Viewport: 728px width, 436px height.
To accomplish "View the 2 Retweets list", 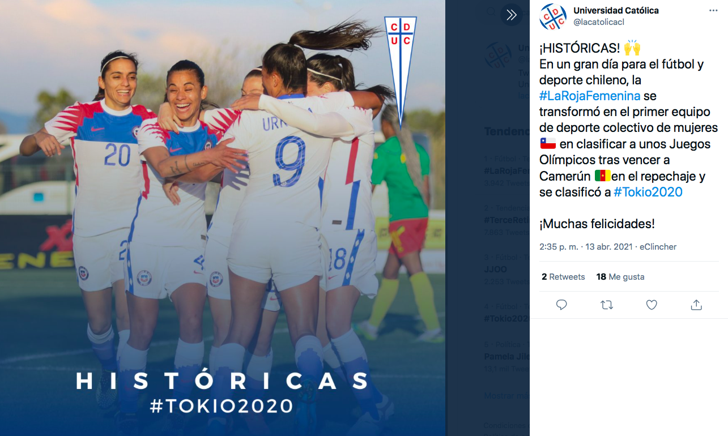I will coord(563,277).
